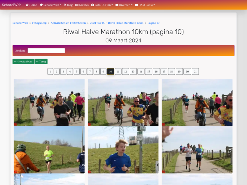Open the Nieuws menu item
247x185 pixels.
pyautogui.click(x=82, y=5)
